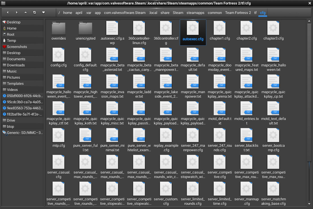313x209 pixels.
Task: Open btop in the sidebar
Action: [x=22, y=126]
